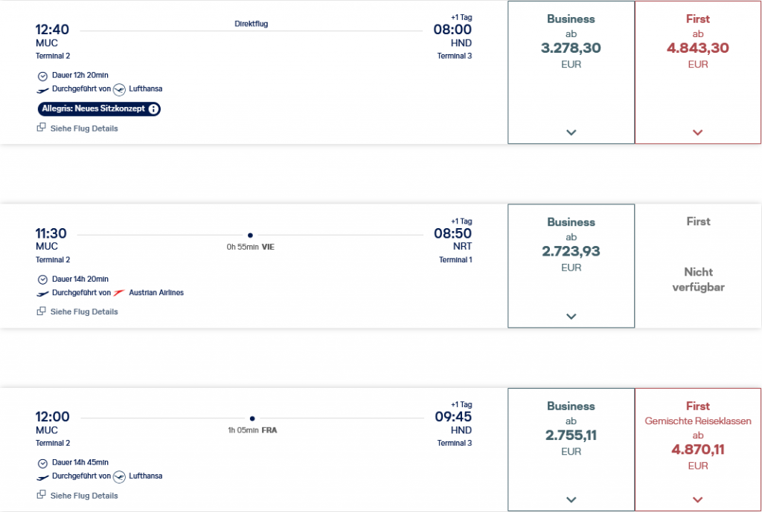The height and width of the screenshot is (512, 762).
Task: Click Lufthansa crane logo on direct flight
Action: coord(118,89)
